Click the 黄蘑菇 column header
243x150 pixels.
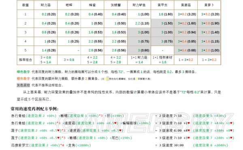186,5
